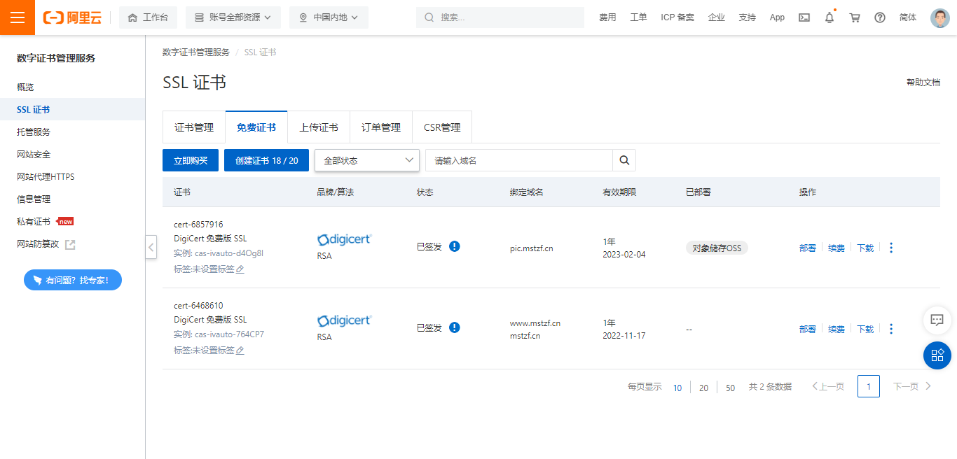
Task: Click the domain search magnifier button
Action: (x=624, y=160)
